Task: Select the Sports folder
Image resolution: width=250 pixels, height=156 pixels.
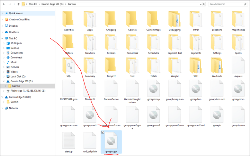Action: coord(238,44)
